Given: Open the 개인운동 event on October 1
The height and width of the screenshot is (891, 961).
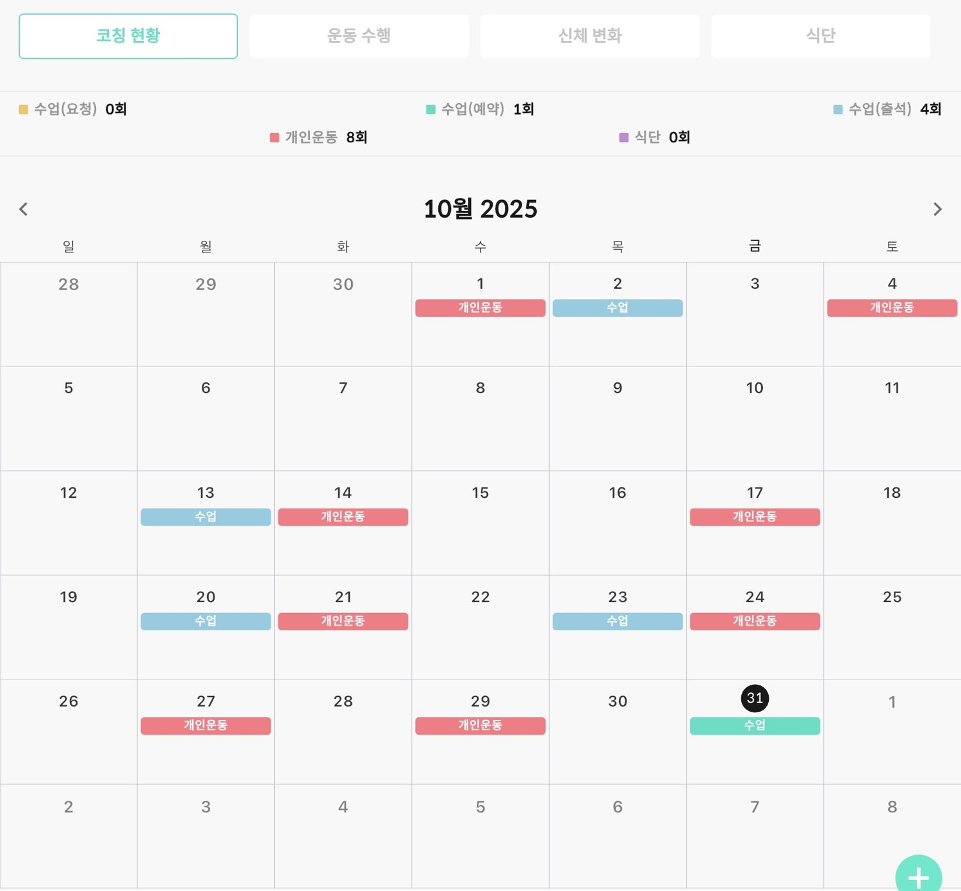Looking at the screenshot, I should click(x=480, y=308).
